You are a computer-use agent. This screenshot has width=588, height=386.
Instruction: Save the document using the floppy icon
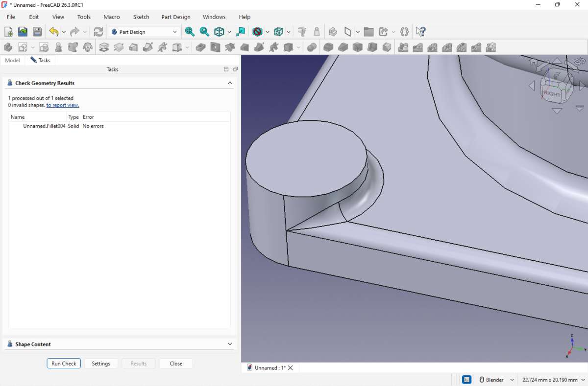(x=37, y=32)
